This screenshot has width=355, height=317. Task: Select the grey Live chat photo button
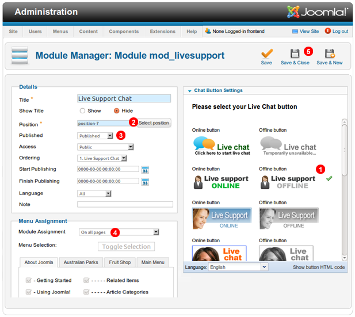286,253
